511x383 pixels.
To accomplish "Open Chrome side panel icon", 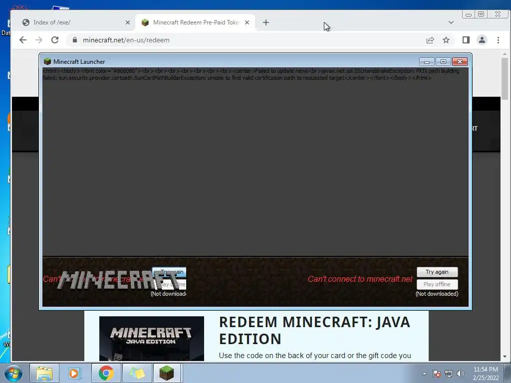I will click(466, 40).
